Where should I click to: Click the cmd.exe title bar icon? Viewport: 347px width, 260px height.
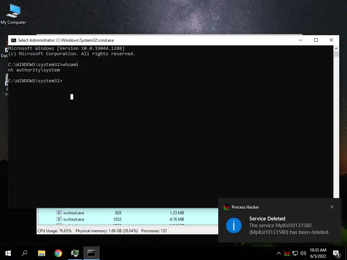(x=14, y=40)
